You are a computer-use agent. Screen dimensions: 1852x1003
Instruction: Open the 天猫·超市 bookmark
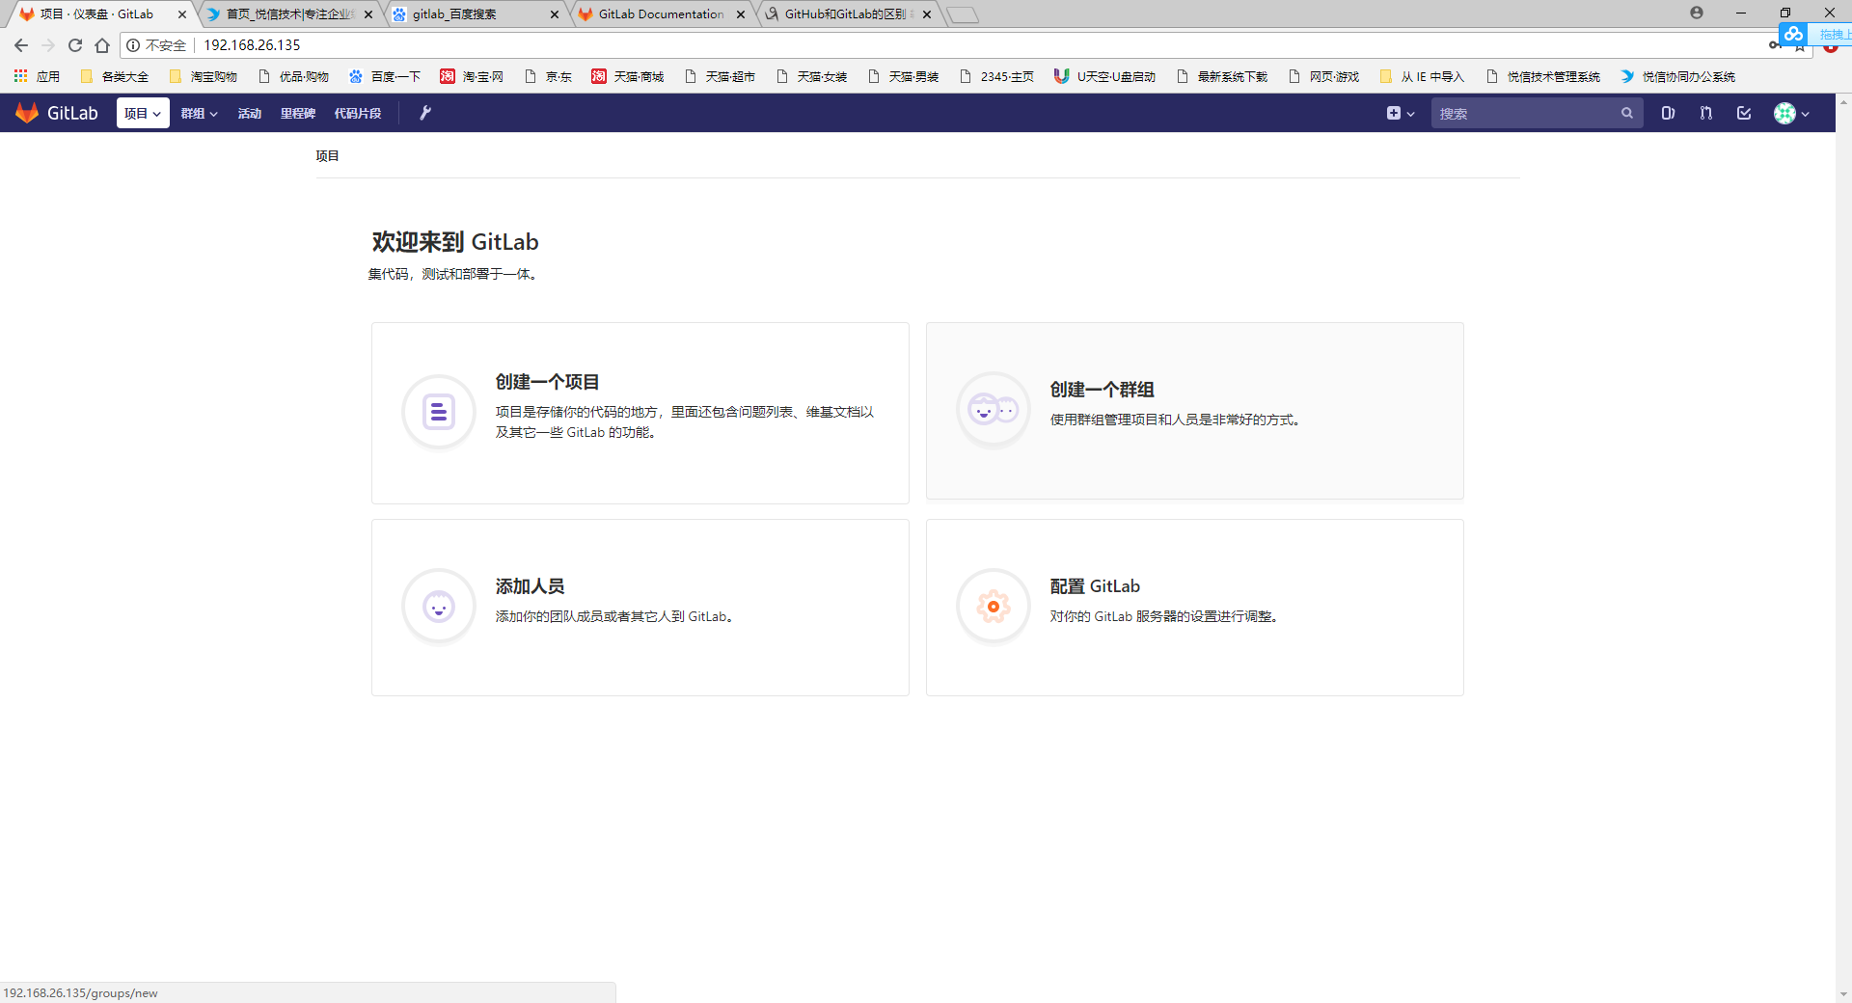[x=720, y=76]
